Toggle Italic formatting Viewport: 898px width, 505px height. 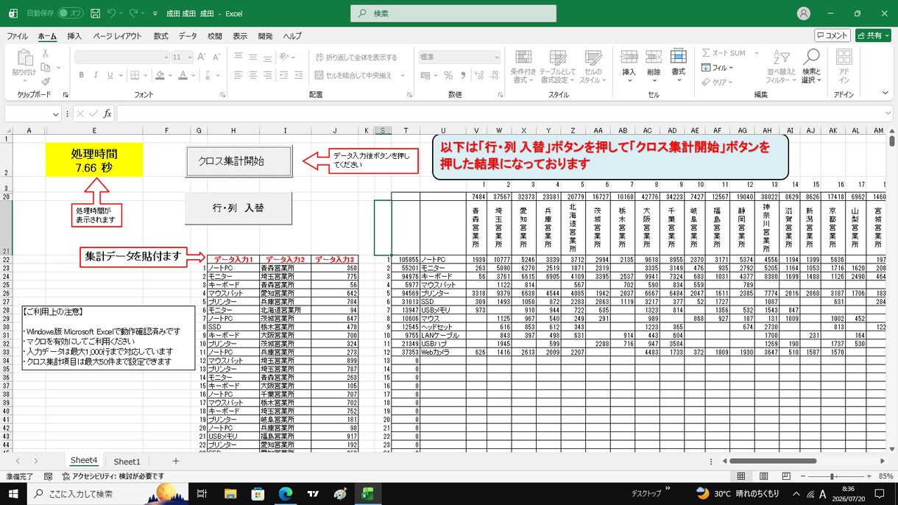(95, 74)
